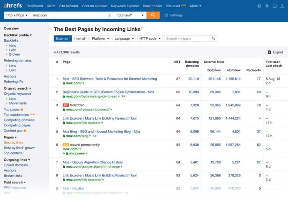Click the orange 301 status badge
This screenshot has height=204, width=288.
tap(66, 145)
